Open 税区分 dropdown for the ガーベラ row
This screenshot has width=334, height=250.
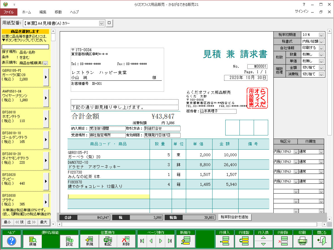(x=296, y=152)
